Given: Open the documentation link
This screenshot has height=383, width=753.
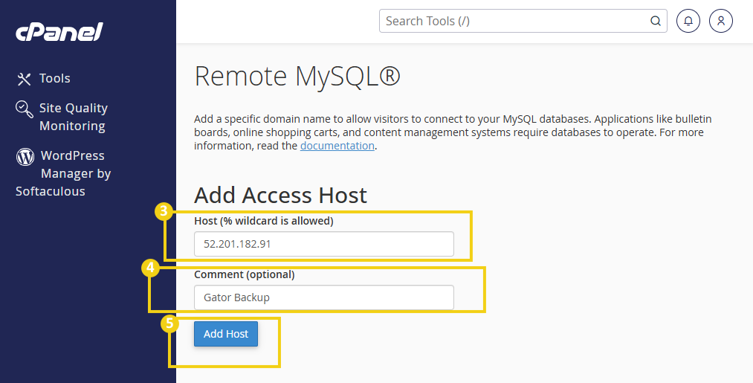Looking at the screenshot, I should [x=337, y=146].
